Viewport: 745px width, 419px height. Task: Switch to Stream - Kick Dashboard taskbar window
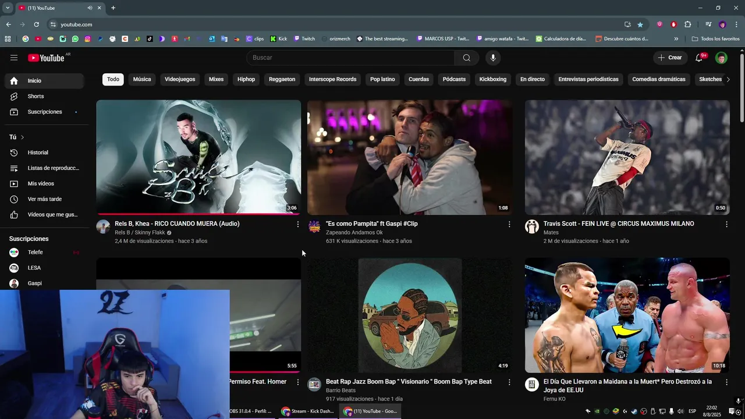pos(308,411)
